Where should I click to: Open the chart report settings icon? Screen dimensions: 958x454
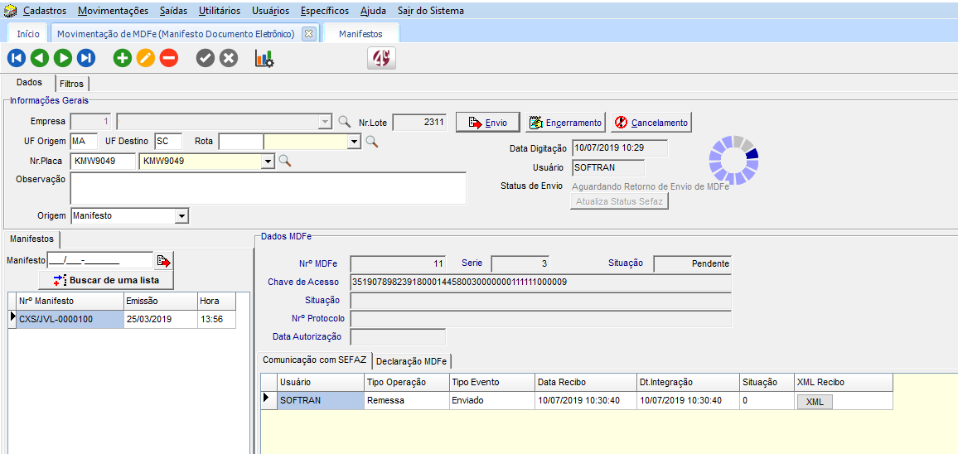pyautogui.click(x=264, y=58)
